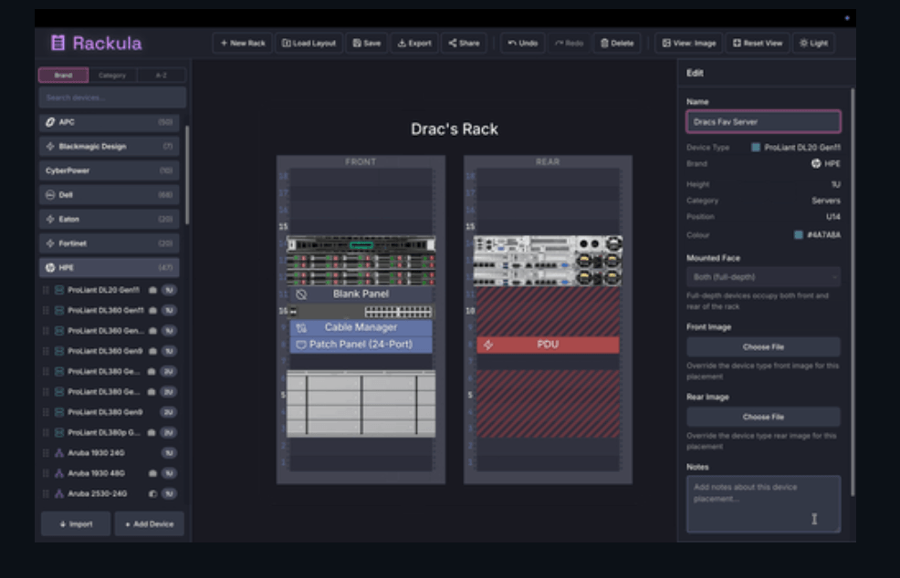Click the device list scrollbar
900x578 pixels.
point(188,175)
